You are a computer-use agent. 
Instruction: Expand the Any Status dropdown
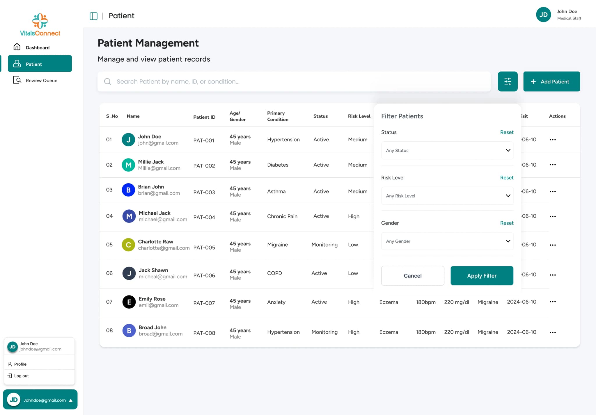[x=447, y=150]
